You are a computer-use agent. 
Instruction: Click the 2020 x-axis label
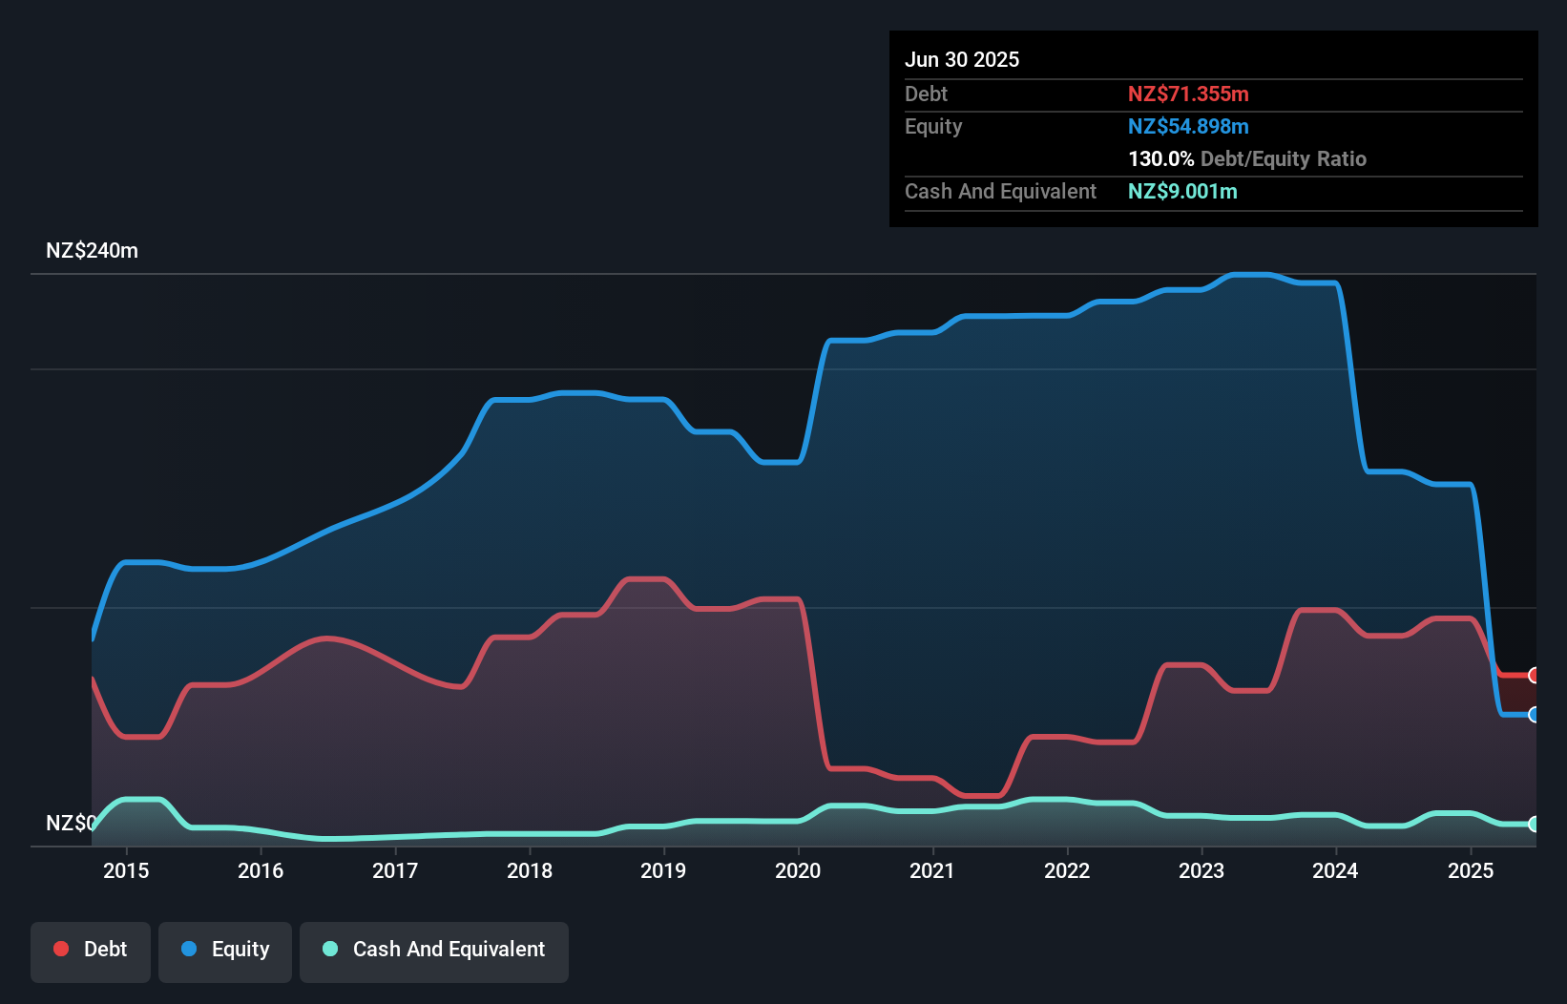[x=798, y=870]
